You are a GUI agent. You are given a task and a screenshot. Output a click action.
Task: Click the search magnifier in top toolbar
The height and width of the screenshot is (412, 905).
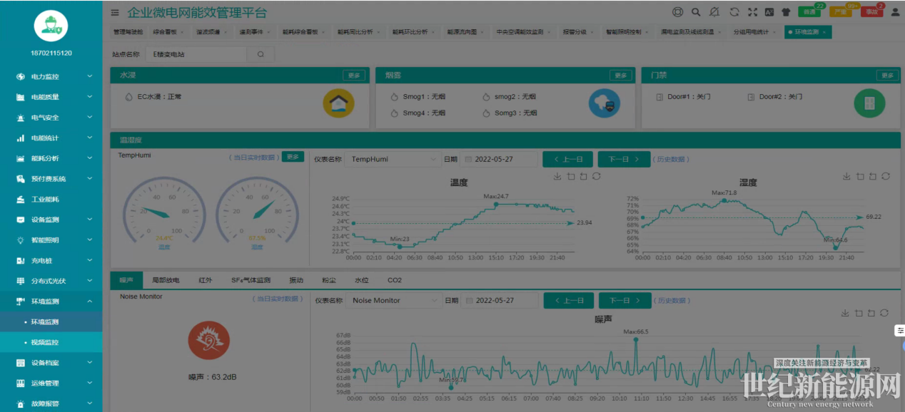pyautogui.click(x=696, y=12)
